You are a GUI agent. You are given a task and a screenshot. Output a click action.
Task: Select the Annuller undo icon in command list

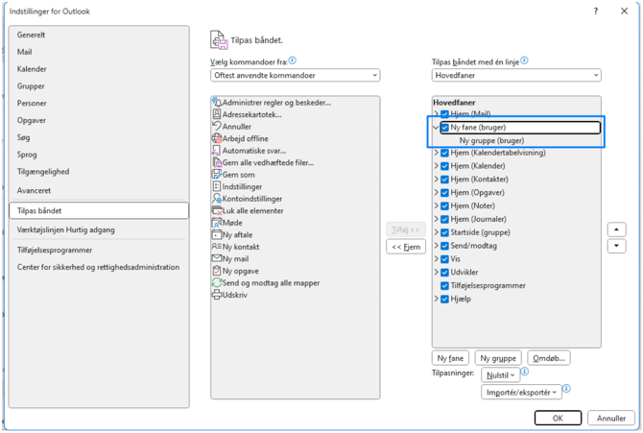(x=217, y=127)
